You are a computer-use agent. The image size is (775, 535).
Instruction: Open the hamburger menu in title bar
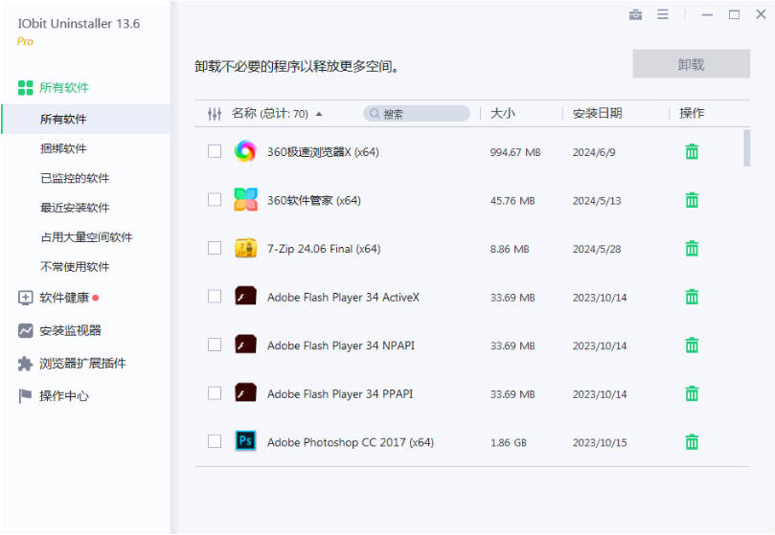[x=663, y=14]
